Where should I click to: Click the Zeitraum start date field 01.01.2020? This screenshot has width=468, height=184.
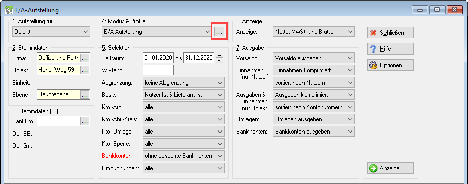click(158, 58)
